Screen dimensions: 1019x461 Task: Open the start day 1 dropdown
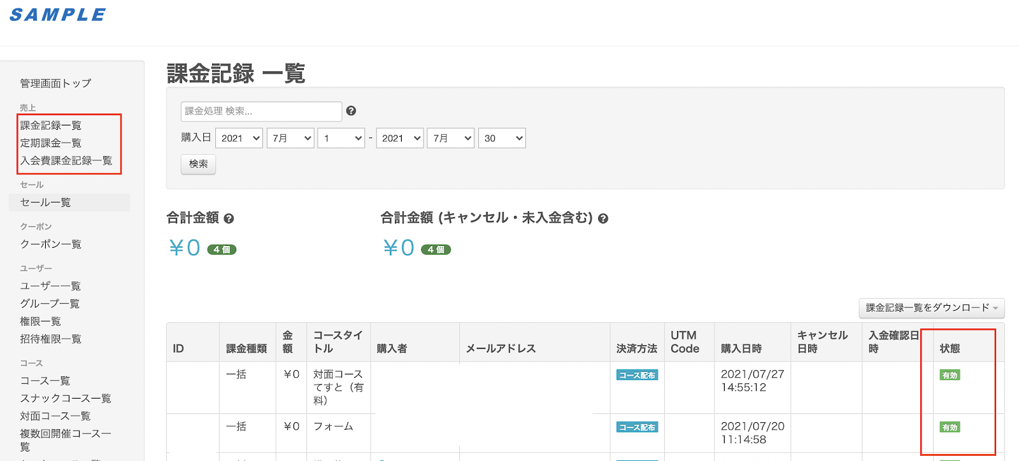[341, 138]
